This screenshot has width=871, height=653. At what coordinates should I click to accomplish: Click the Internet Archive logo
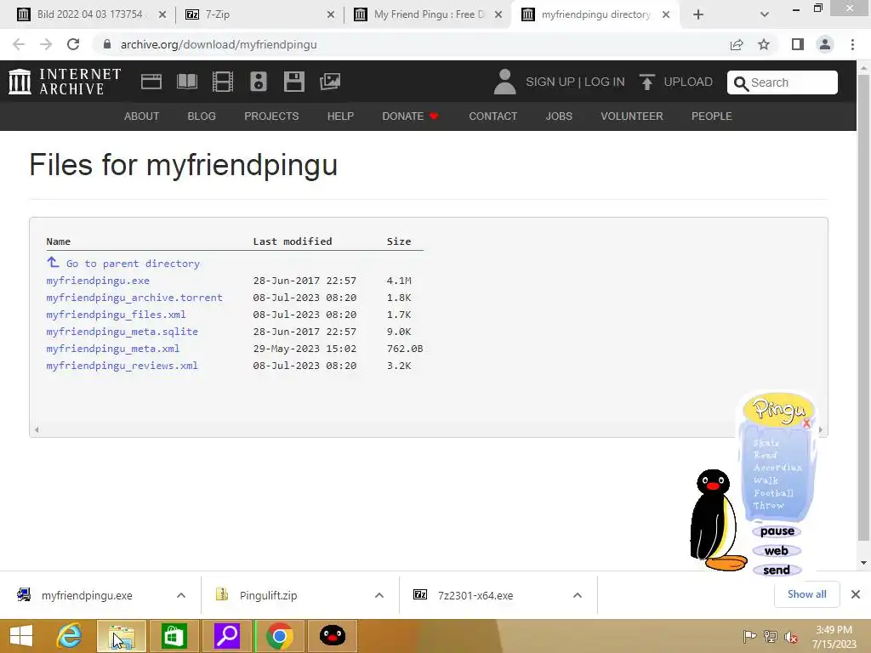(x=65, y=82)
